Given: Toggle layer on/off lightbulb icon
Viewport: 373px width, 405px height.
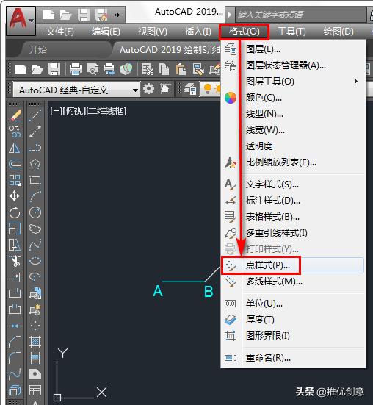Looking at the screenshot, I should point(208,89).
